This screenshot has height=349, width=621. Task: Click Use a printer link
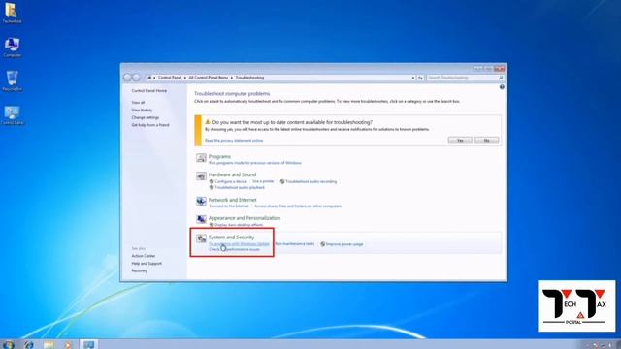(263, 181)
